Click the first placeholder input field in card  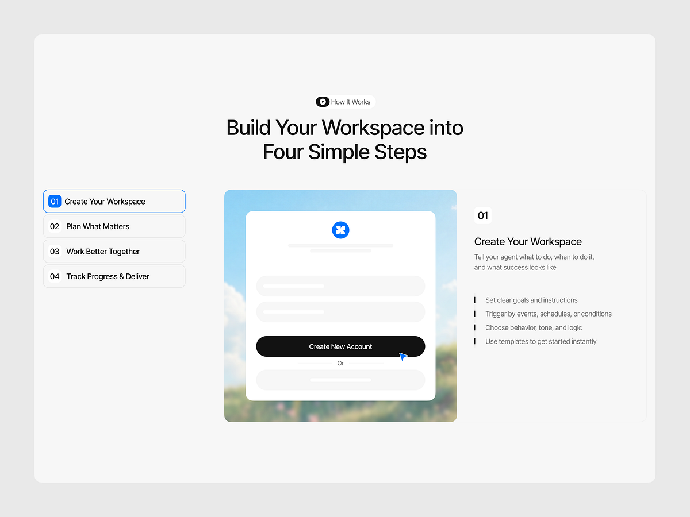point(340,286)
